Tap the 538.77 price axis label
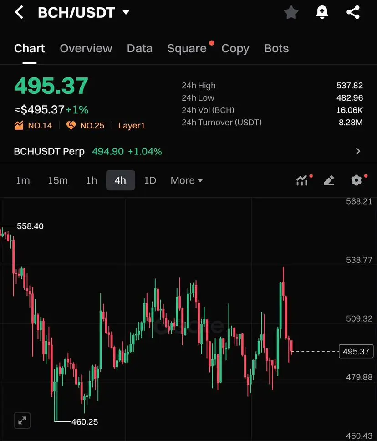377x441 pixels. pos(359,260)
